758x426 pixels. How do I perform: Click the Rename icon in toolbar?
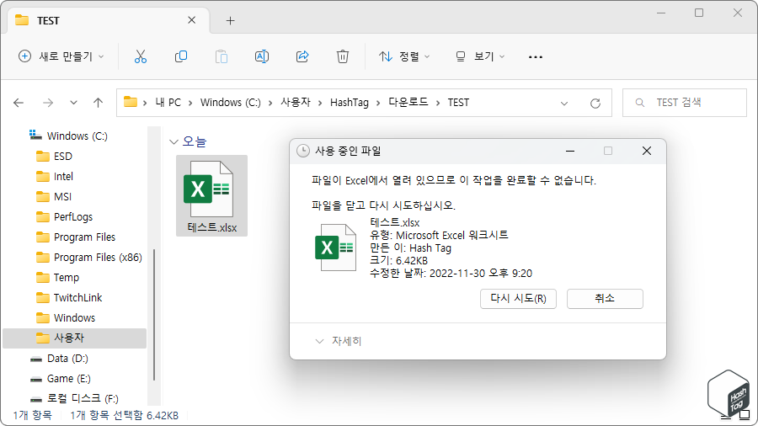pyautogui.click(x=262, y=56)
